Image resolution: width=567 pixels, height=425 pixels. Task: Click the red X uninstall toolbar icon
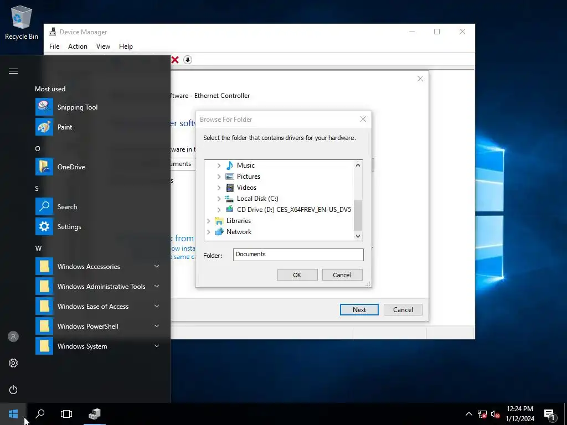click(175, 60)
